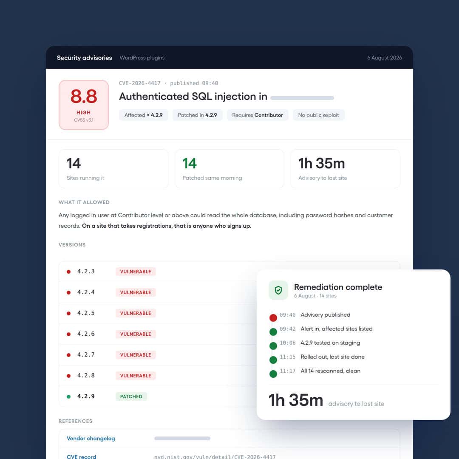Click Alert in, affected sites listed text
This screenshot has height=459, width=459.
click(336, 329)
